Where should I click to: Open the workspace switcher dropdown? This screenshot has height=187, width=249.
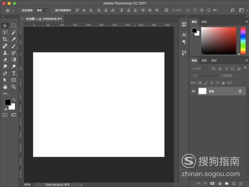click(x=243, y=10)
